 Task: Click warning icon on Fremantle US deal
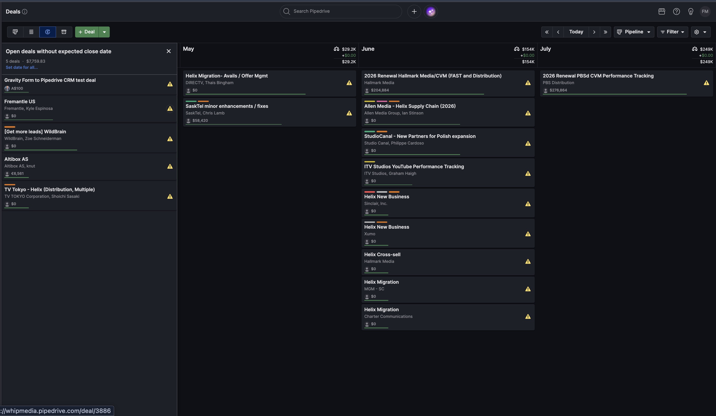click(170, 109)
